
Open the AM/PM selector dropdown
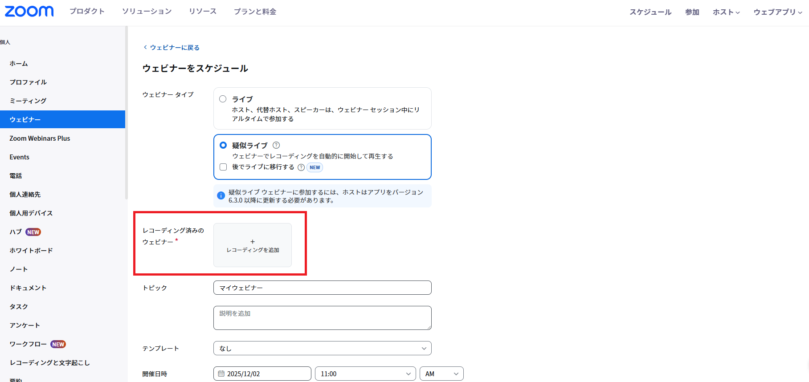pyautogui.click(x=441, y=374)
